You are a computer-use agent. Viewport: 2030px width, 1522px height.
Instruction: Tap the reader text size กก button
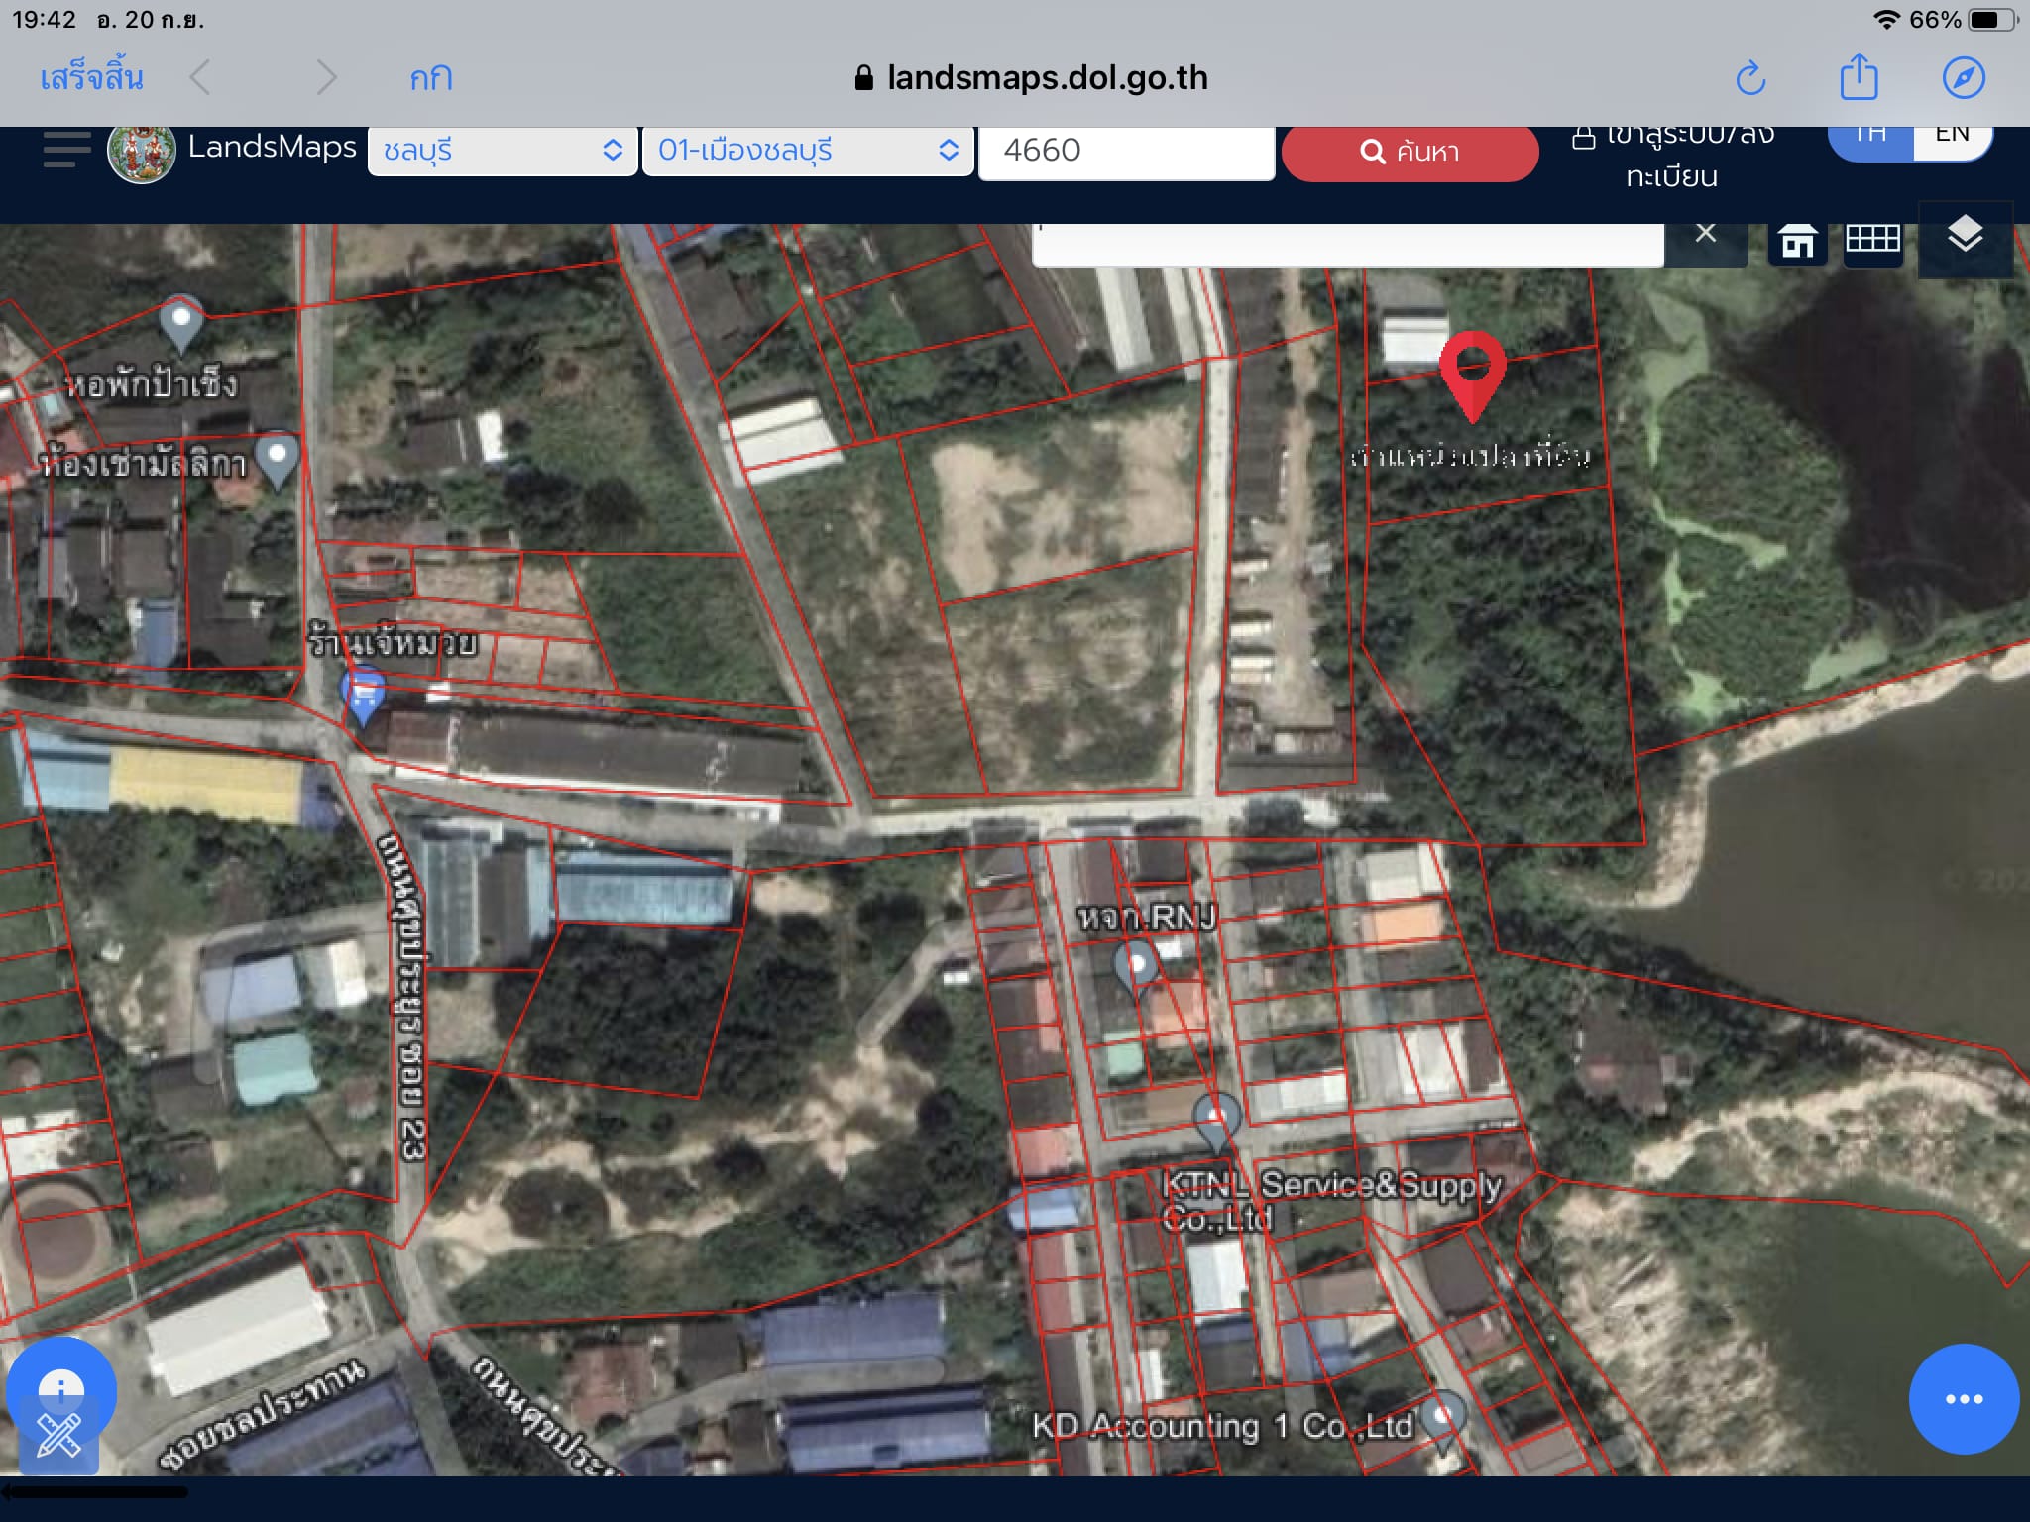pyautogui.click(x=431, y=78)
